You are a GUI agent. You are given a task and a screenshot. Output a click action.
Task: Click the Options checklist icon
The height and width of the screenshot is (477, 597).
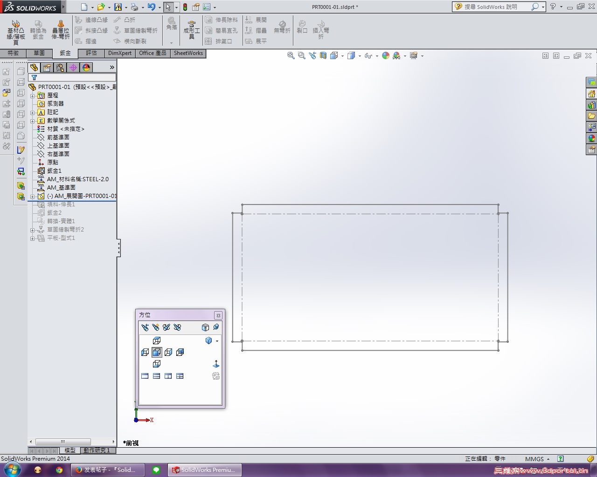(x=207, y=7)
